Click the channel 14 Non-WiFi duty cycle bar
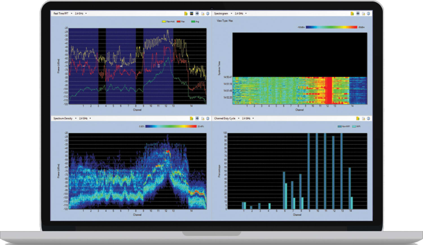 click(x=350, y=189)
